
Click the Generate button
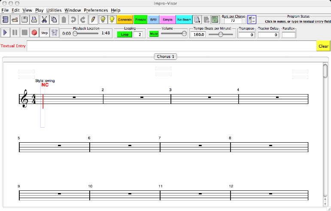[x=125, y=19]
